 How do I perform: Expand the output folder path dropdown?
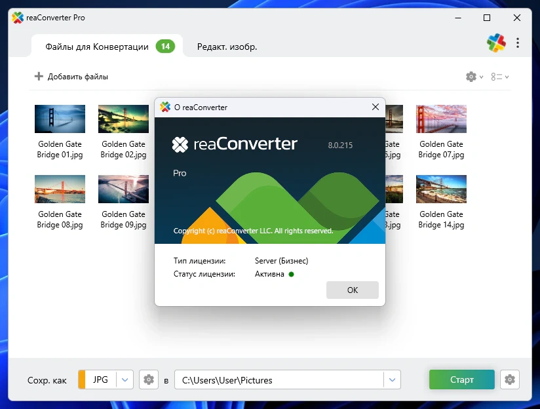(x=392, y=380)
